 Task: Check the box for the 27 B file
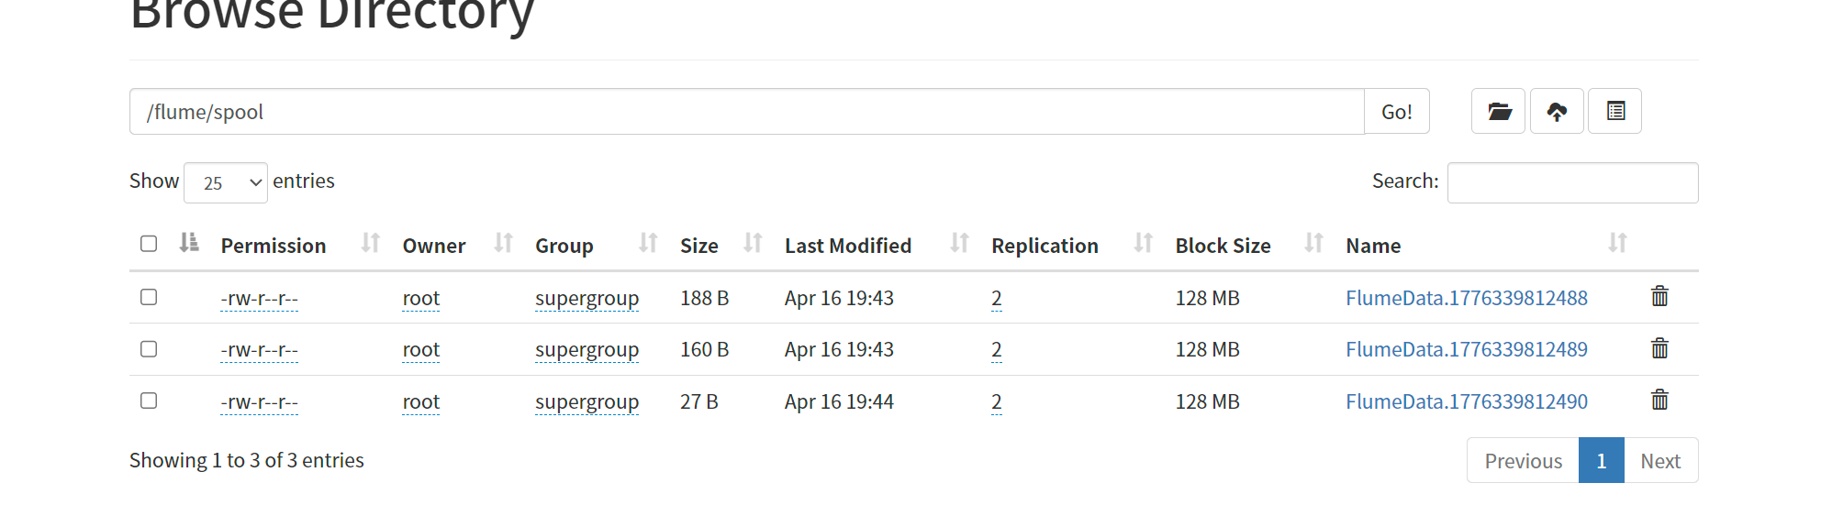(x=149, y=401)
